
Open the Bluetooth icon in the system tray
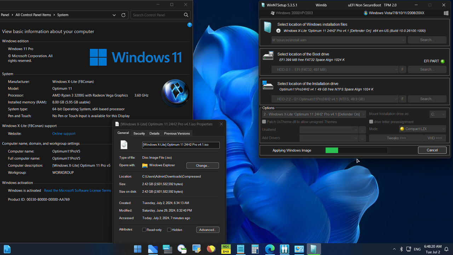click(x=401, y=249)
